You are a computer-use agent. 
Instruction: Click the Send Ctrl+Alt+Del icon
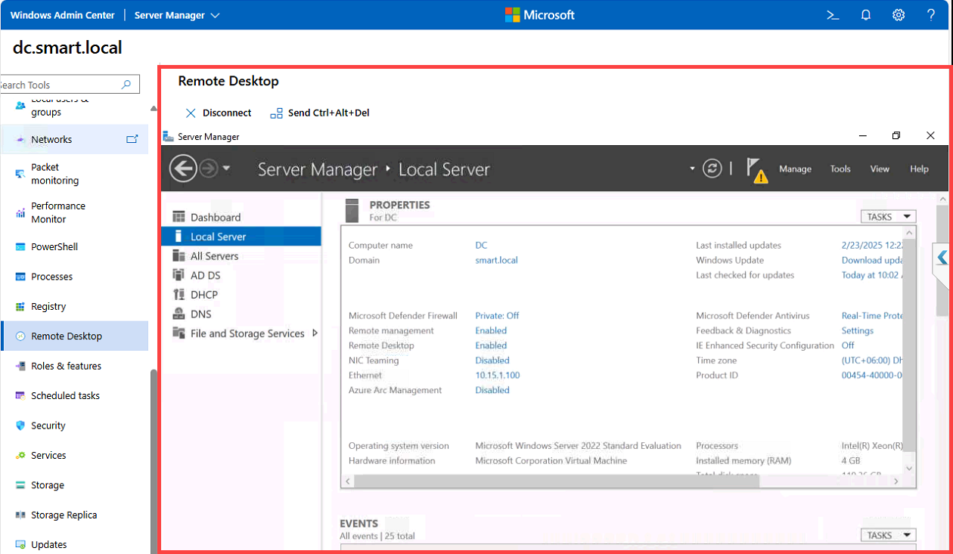(276, 113)
